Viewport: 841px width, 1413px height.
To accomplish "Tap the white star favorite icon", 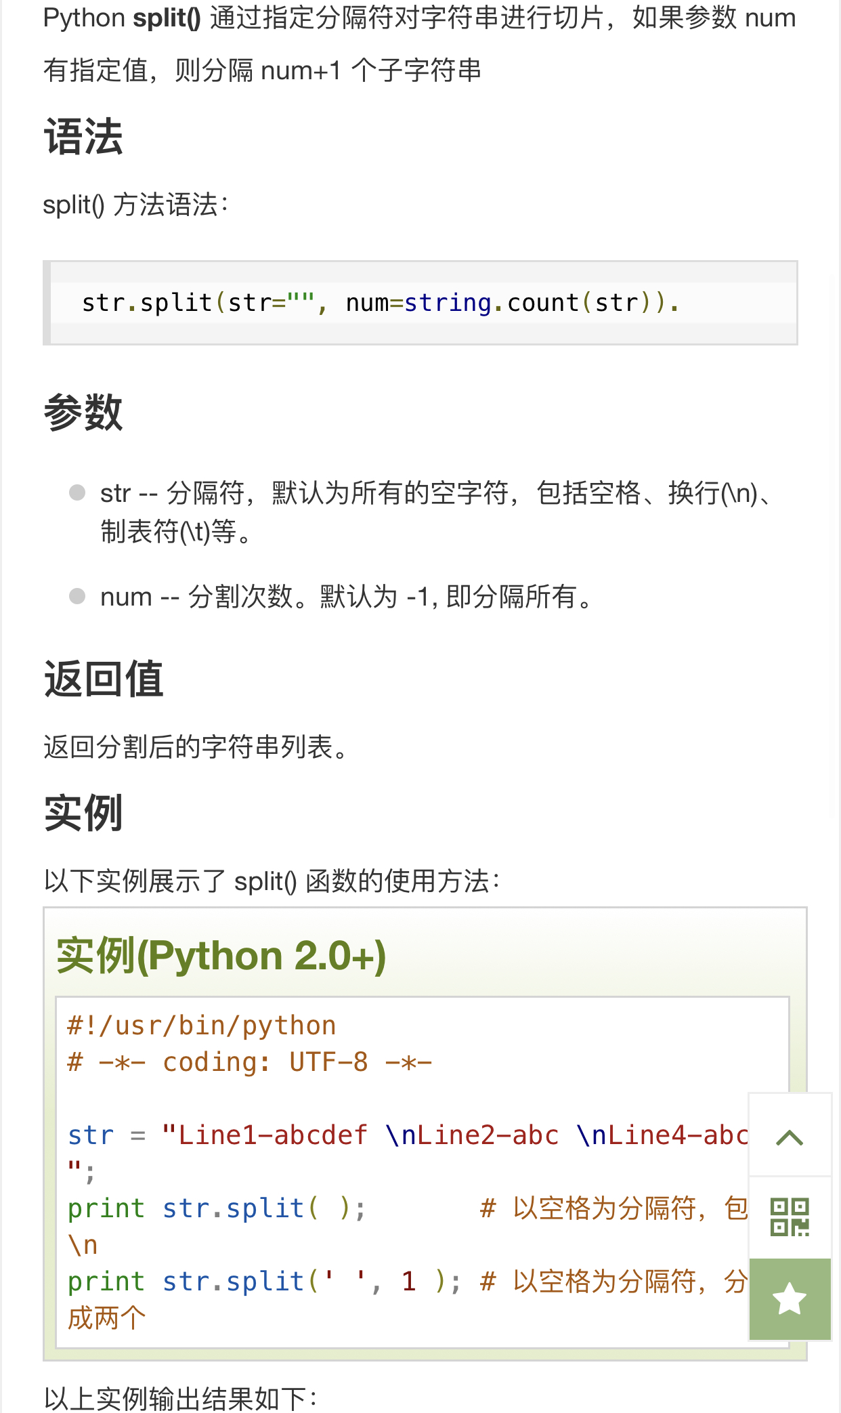I will click(790, 1299).
